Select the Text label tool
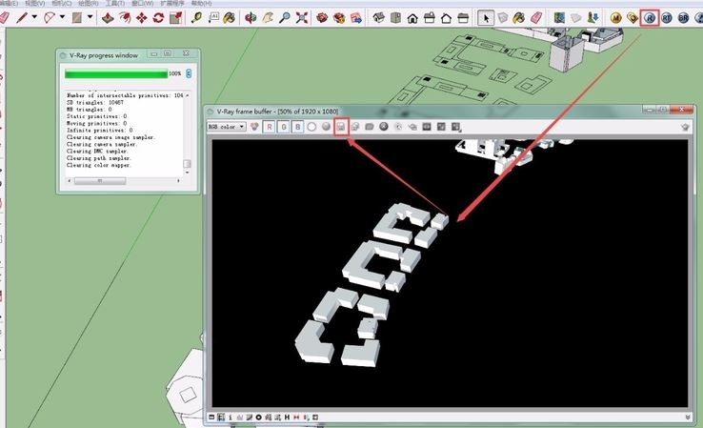 coord(213,18)
